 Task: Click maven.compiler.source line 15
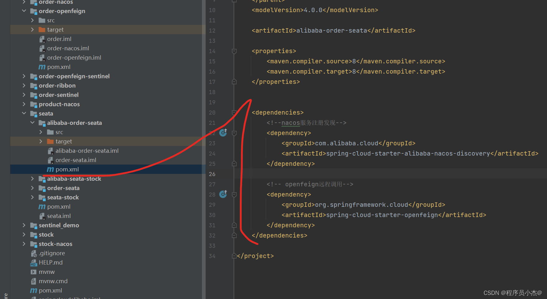(x=356, y=61)
